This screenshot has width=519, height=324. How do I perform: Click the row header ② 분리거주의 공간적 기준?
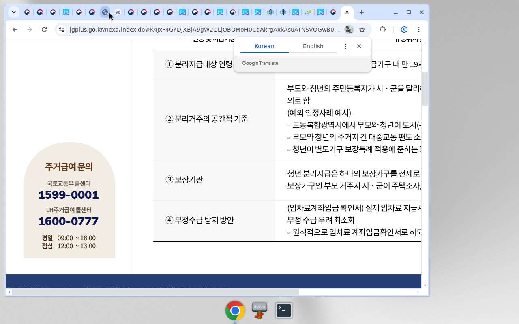207,119
